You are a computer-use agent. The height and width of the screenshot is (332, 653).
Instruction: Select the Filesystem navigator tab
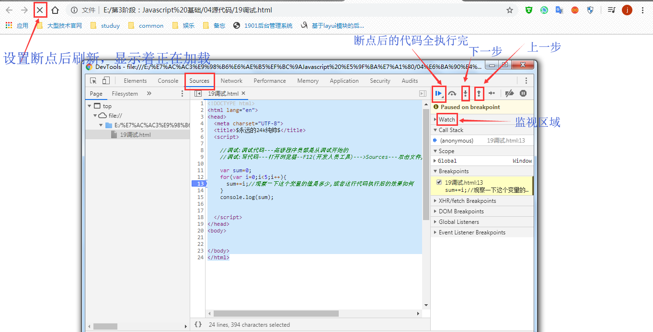click(125, 94)
